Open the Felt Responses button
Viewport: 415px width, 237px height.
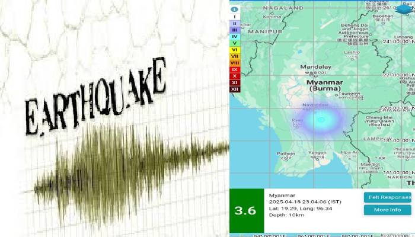(387, 197)
